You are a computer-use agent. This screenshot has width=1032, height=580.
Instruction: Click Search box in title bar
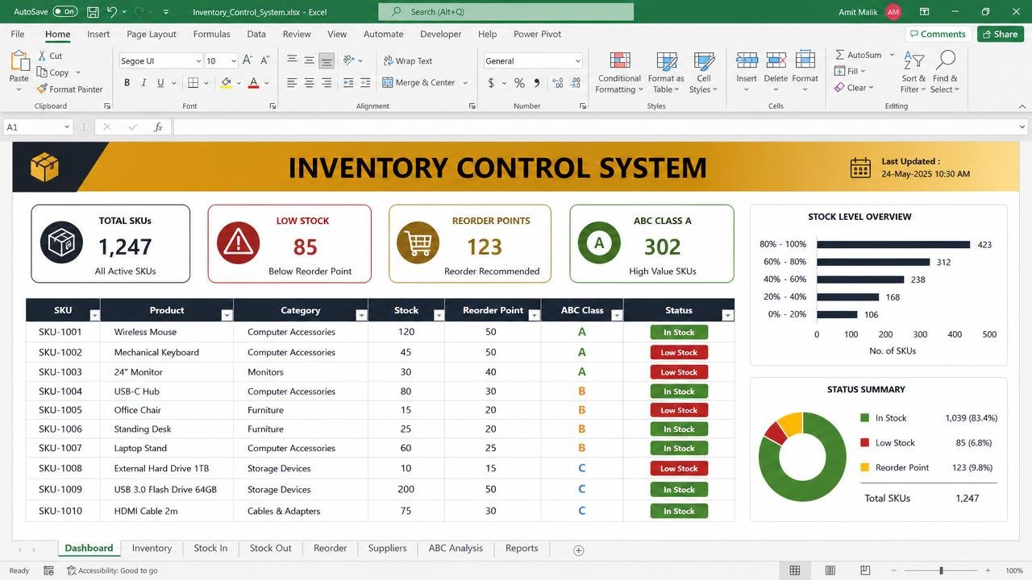[506, 12]
